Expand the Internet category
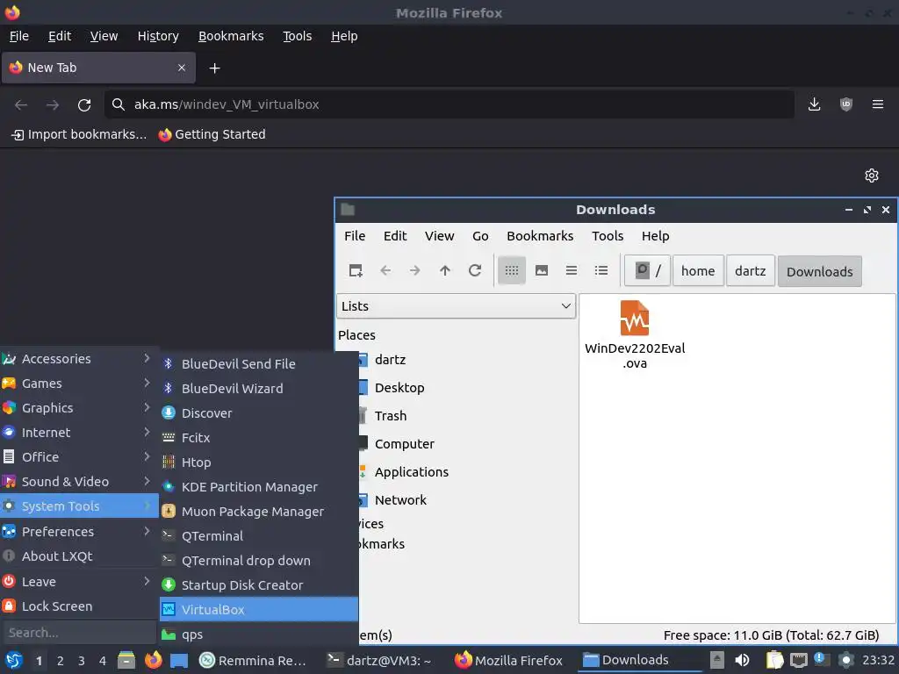The image size is (899, 674). coord(79,432)
